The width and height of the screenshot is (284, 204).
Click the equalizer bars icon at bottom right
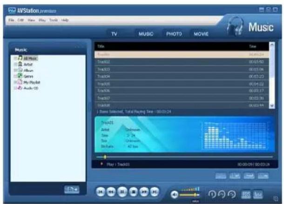tap(258, 194)
